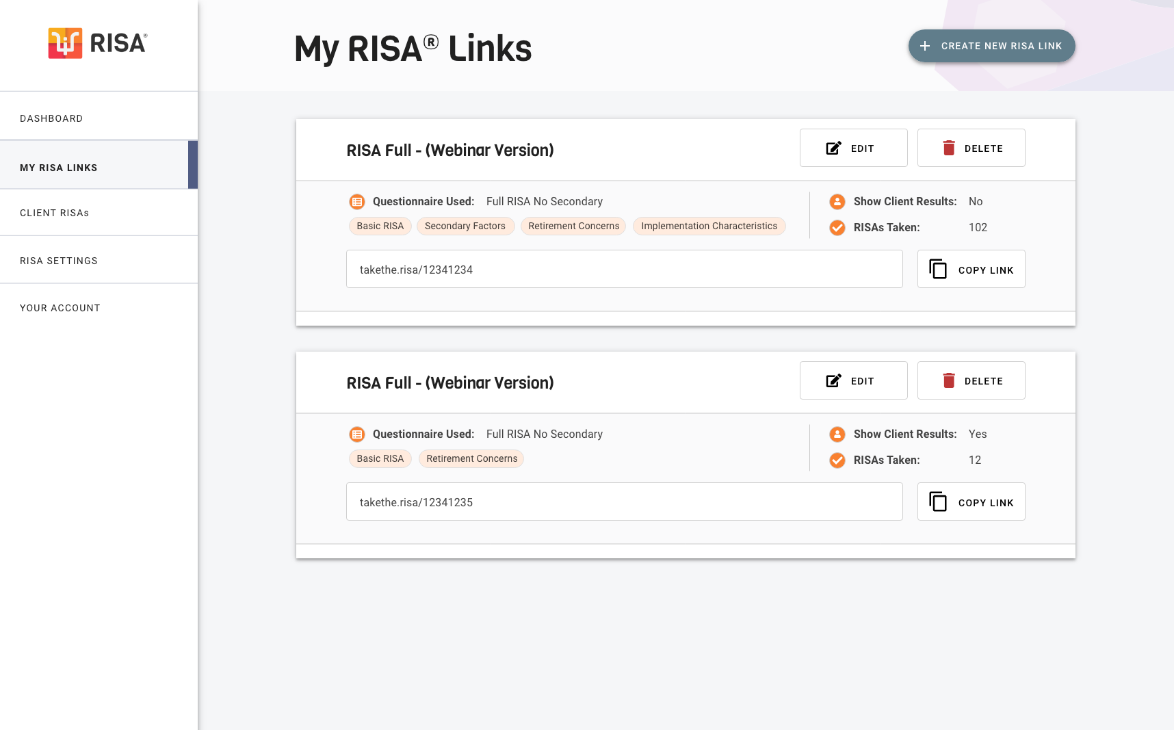Click the Show Client Results value Yes
This screenshot has height=730, width=1174.
[x=978, y=434]
